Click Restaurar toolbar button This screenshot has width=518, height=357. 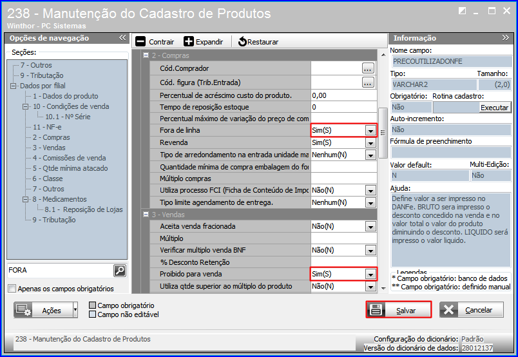coord(258,42)
